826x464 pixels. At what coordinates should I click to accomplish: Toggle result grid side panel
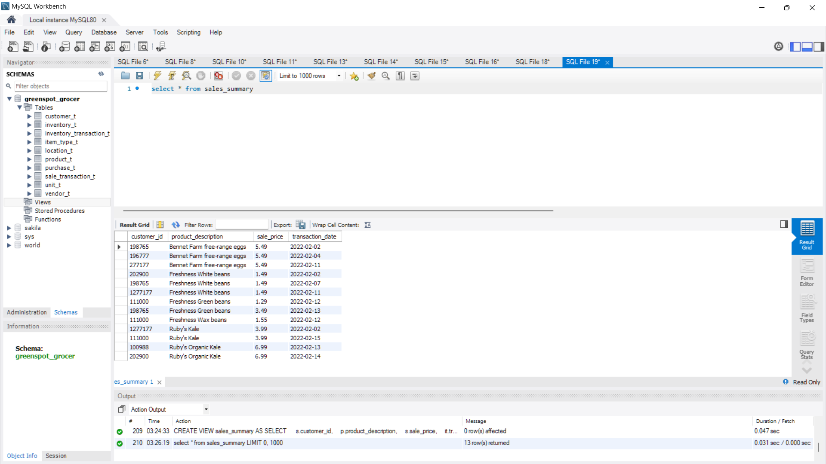(784, 224)
